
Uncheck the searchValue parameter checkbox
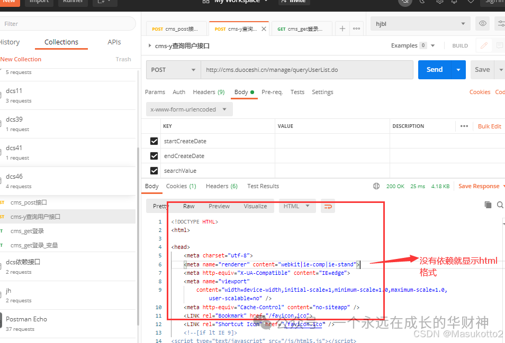154,171
